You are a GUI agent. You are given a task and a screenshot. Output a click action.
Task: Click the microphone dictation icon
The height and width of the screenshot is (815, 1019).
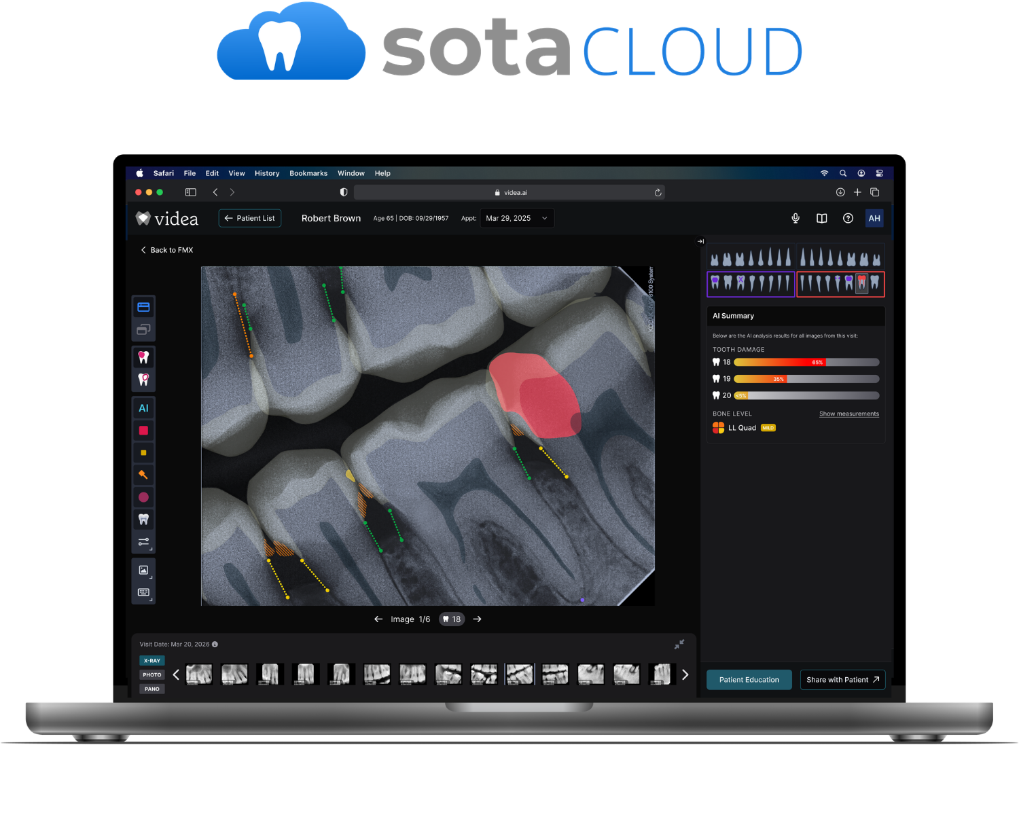point(795,218)
